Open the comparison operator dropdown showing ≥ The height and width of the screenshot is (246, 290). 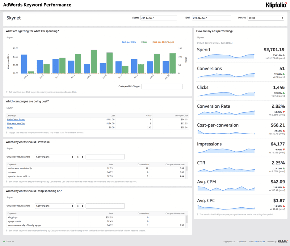(x=80, y=157)
